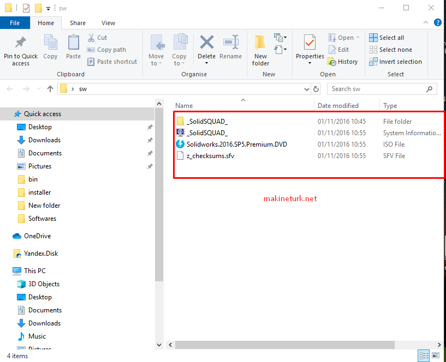This screenshot has height=362, width=446.
Task: Open the Properties dropdown arrow
Action: click(x=310, y=63)
